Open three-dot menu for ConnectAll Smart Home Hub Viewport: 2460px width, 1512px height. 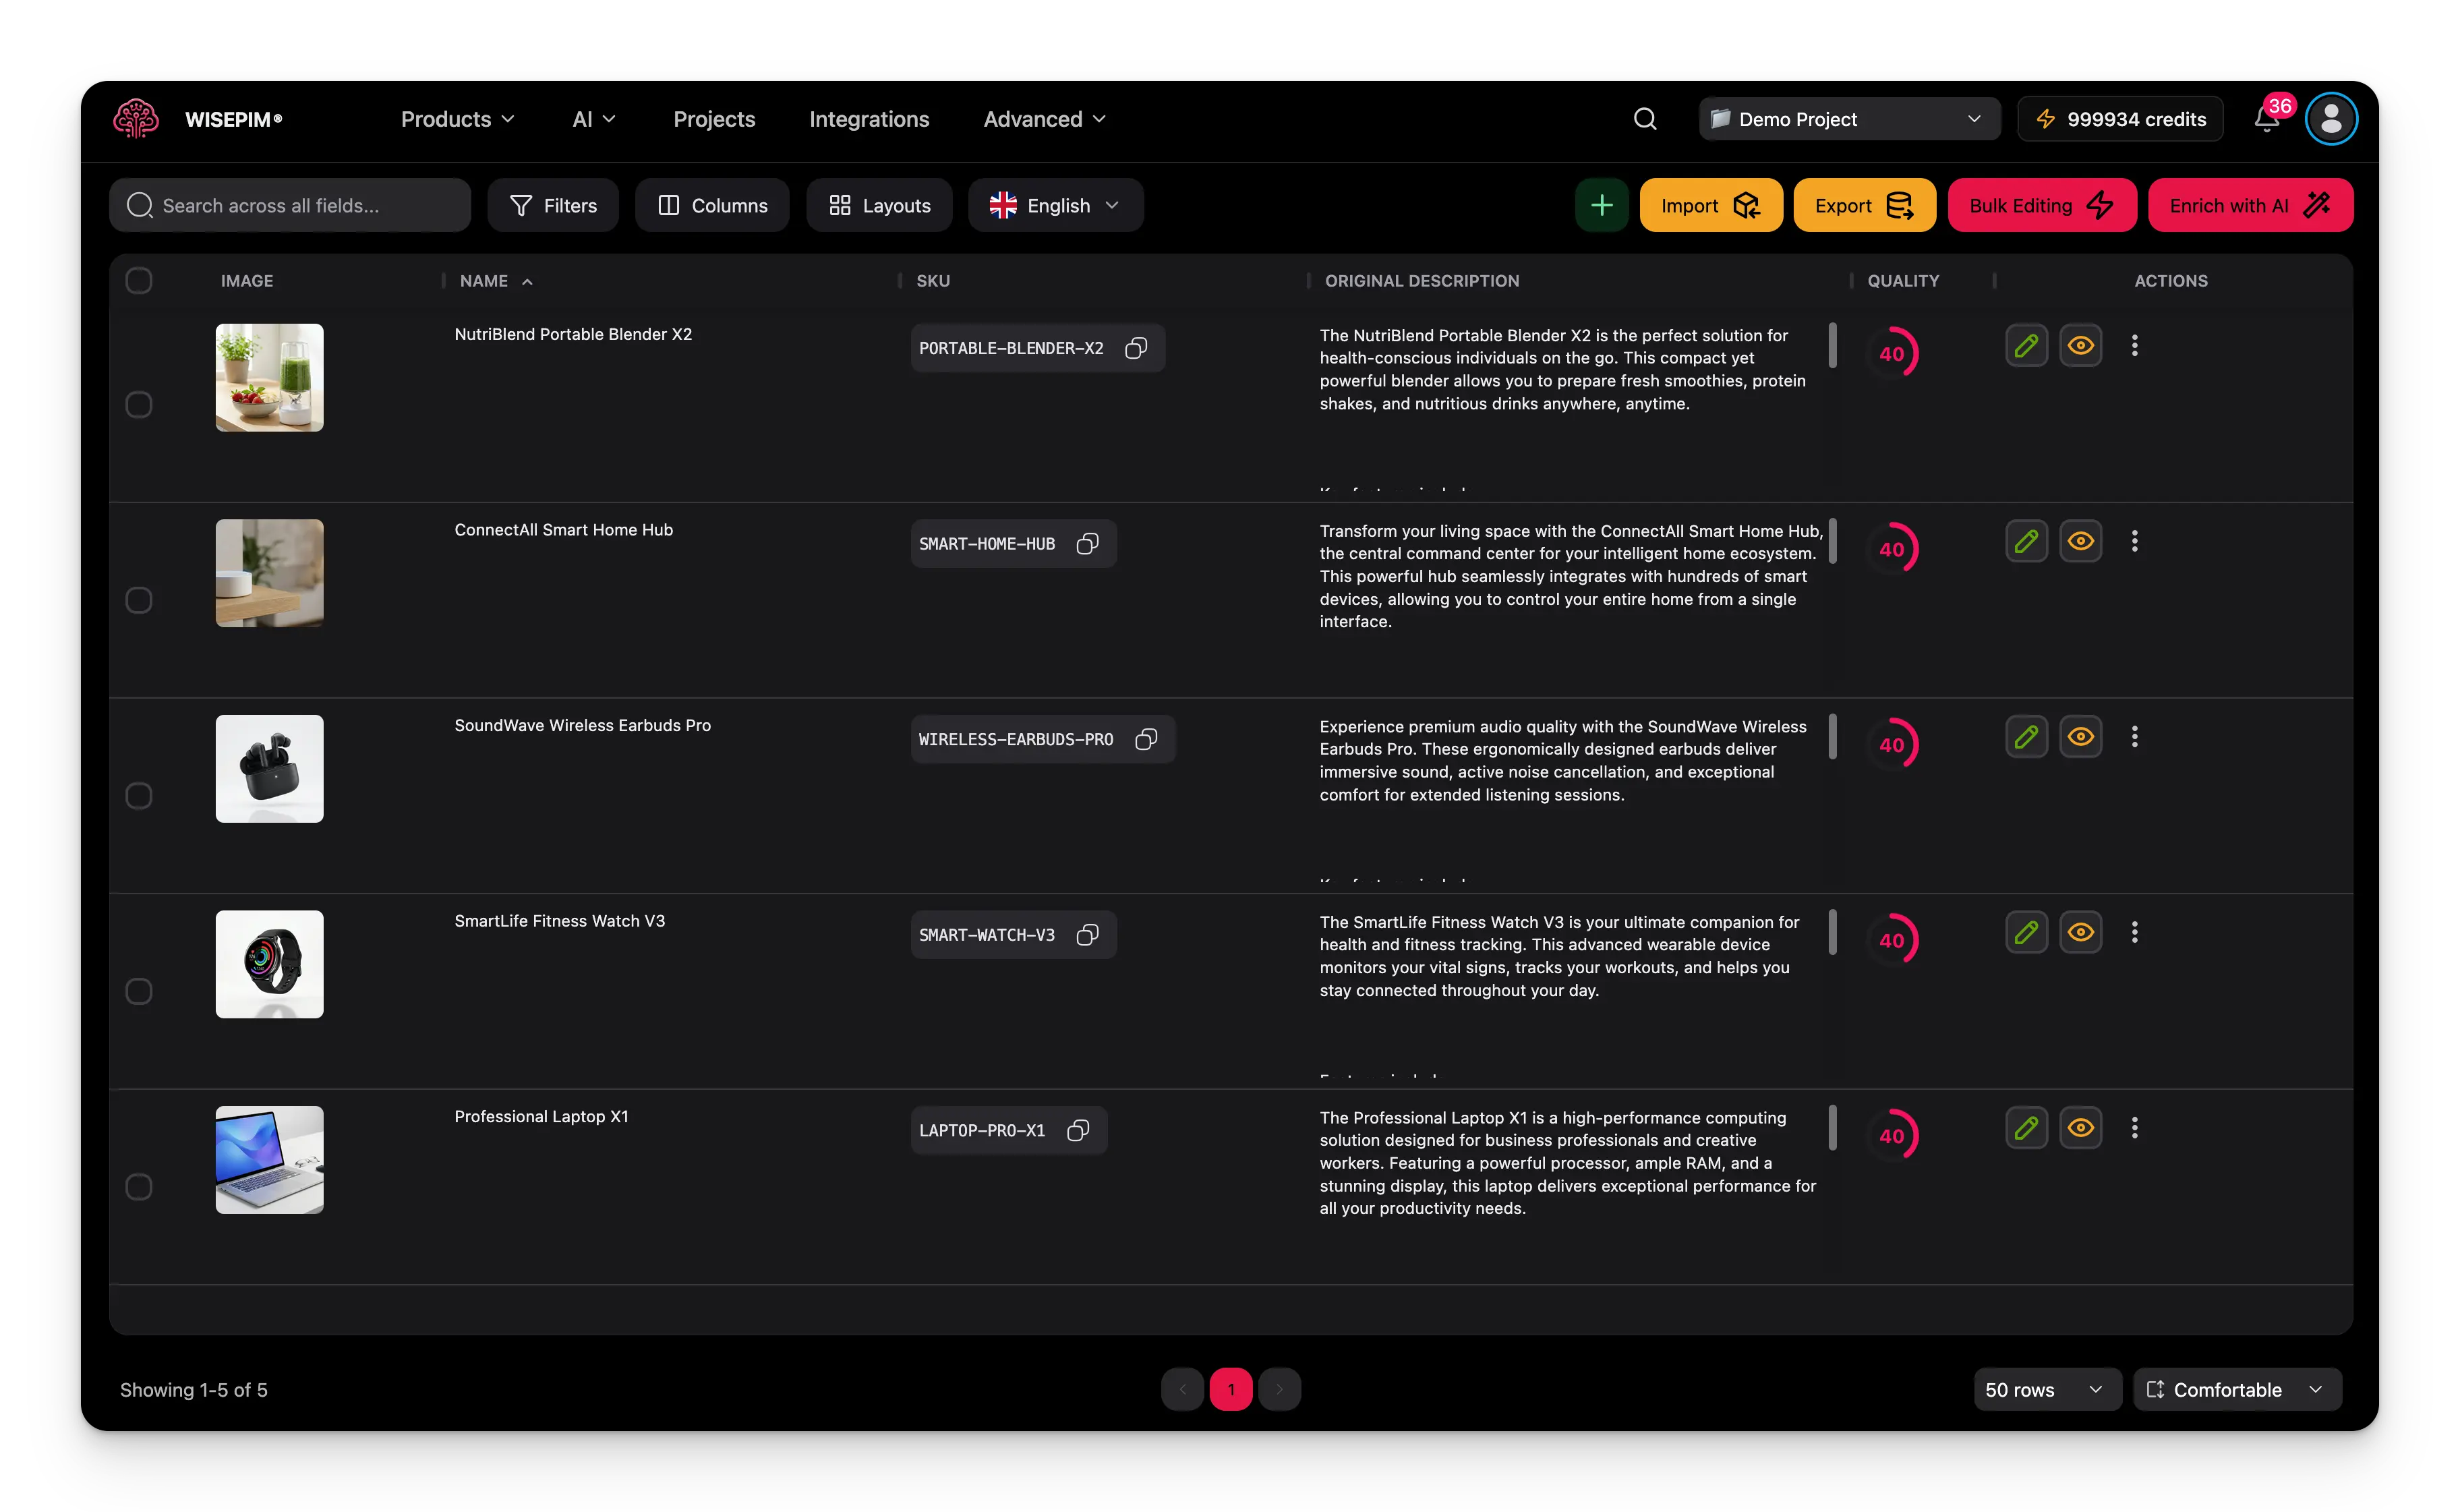(x=2134, y=541)
